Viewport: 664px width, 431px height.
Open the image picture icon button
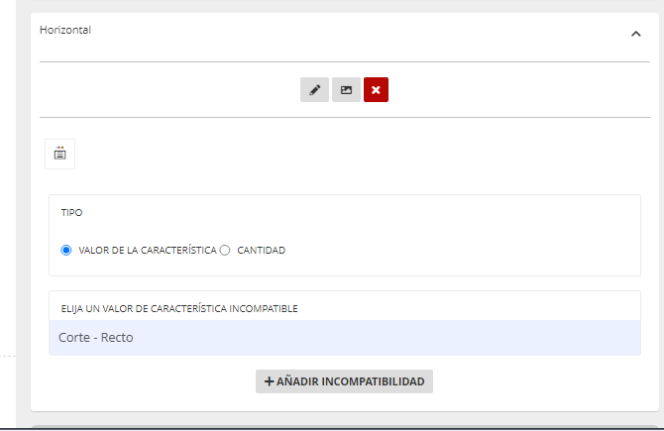346,90
